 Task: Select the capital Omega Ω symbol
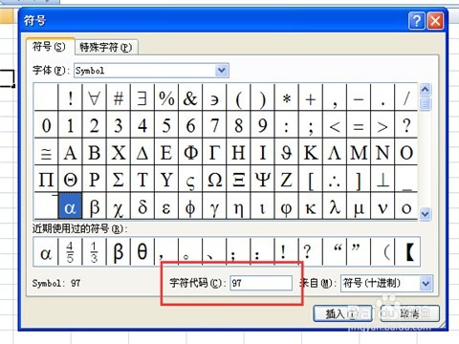click(x=214, y=179)
